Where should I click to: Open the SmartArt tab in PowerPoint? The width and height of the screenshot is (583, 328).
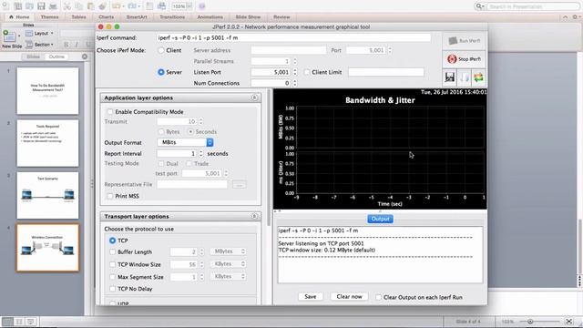click(137, 17)
